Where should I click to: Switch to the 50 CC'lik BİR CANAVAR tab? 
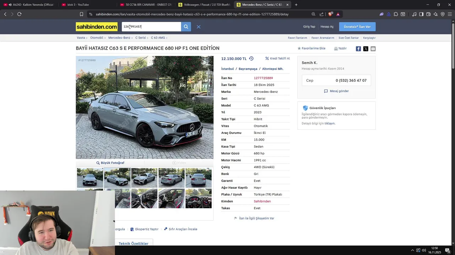coord(146,5)
